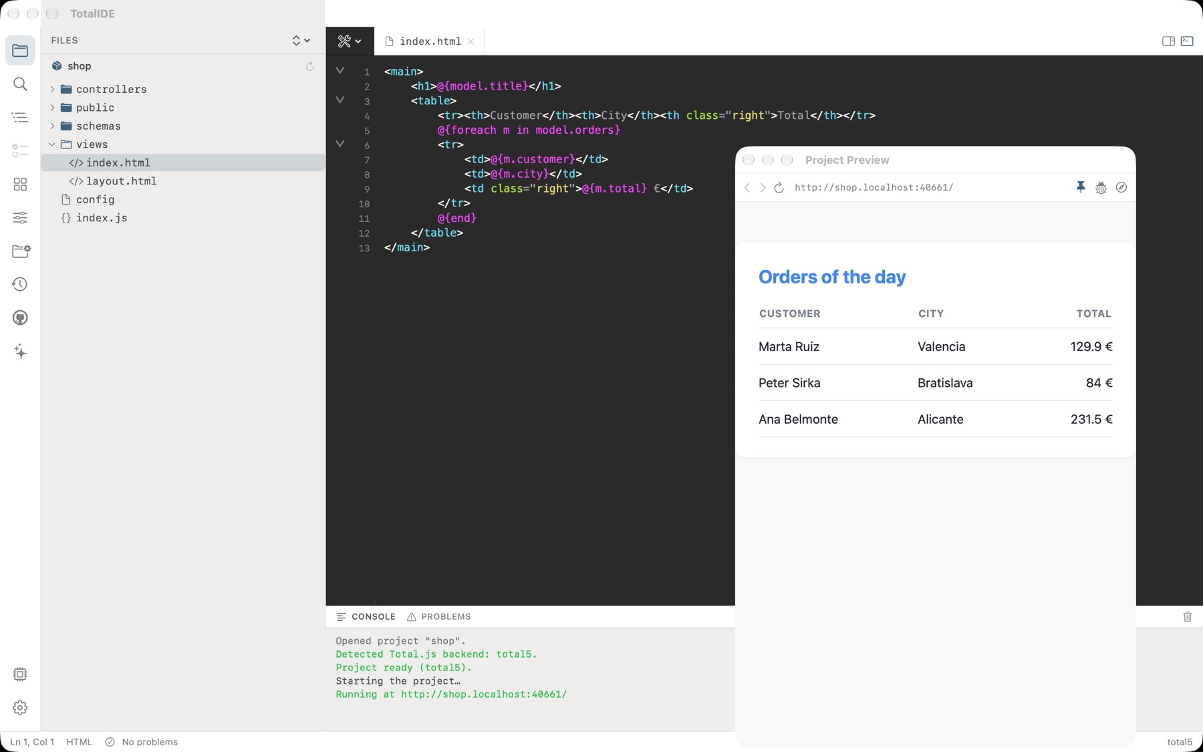Open the FILES sort dropdown
1203x752 pixels.
pos(301,41)
